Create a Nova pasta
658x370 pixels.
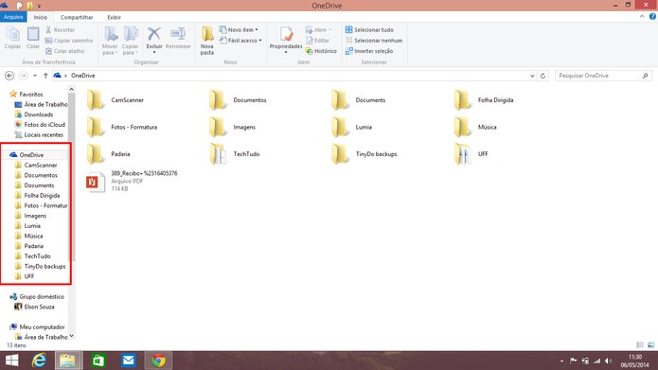[x=207, y=41]
